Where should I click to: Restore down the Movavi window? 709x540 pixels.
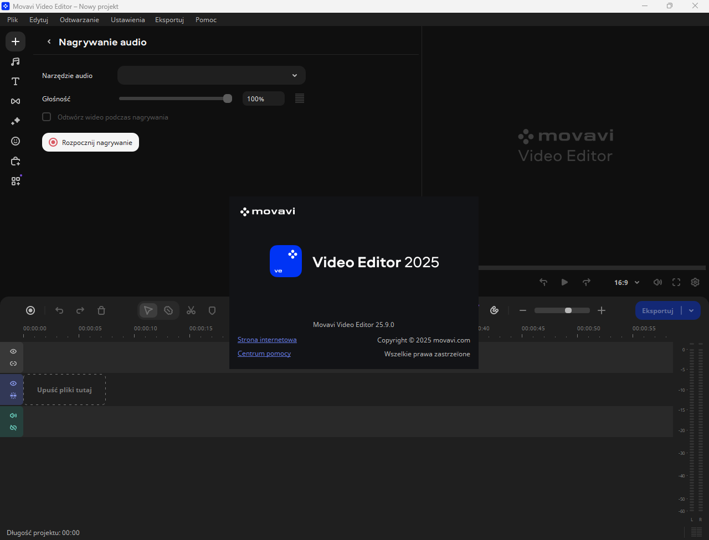click(x=670, y=6)
